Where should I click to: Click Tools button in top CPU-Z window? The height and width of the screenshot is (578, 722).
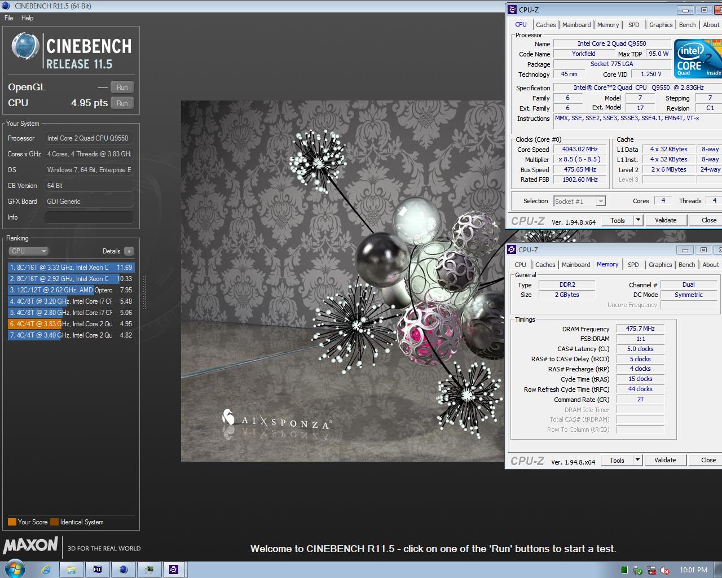click(618, 221)
